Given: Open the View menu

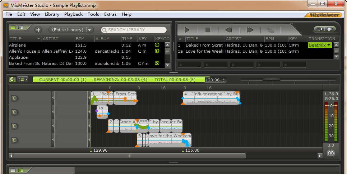Looking at the screenshot, I should (x=35, y=14).
